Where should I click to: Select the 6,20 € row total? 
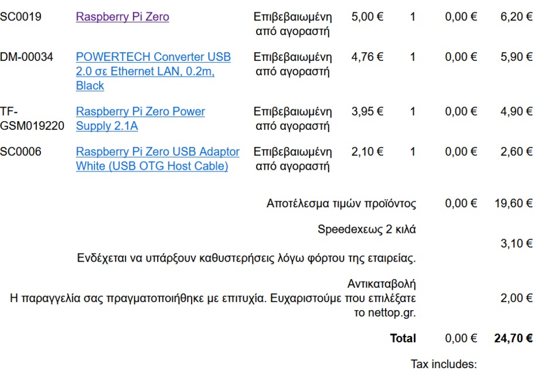click(516, 17)
